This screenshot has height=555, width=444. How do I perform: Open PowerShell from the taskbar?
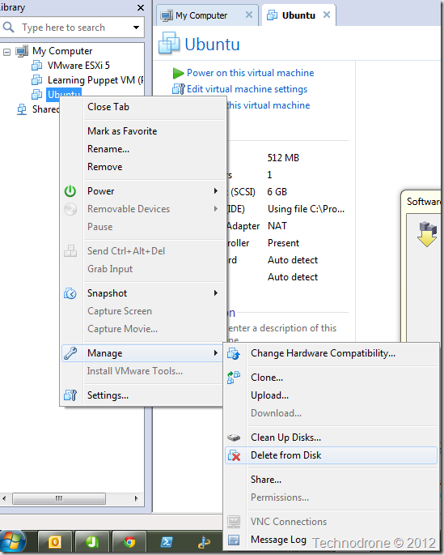click(167, 542)
